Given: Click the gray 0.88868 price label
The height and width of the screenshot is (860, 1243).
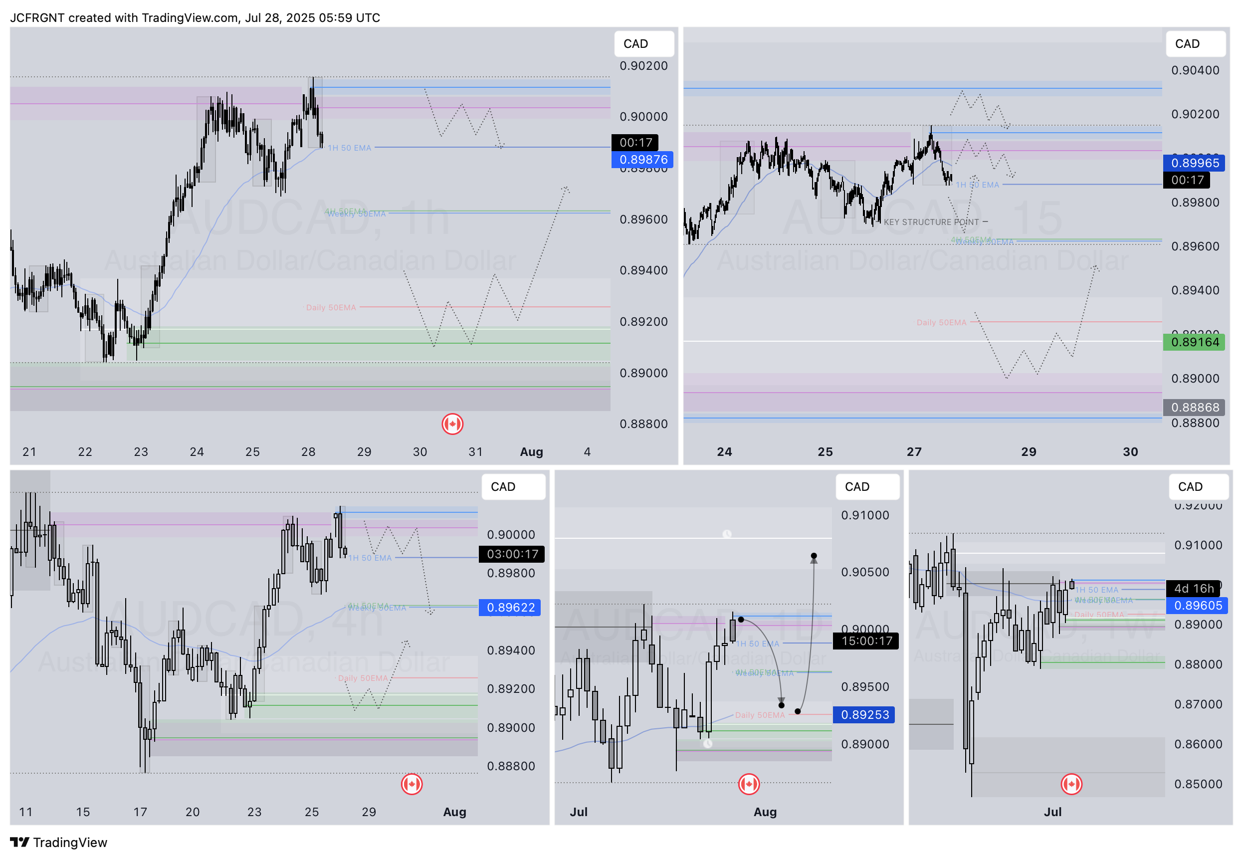Looking at the screenshot, I should pyautogui.click(x=1194, y=408).
